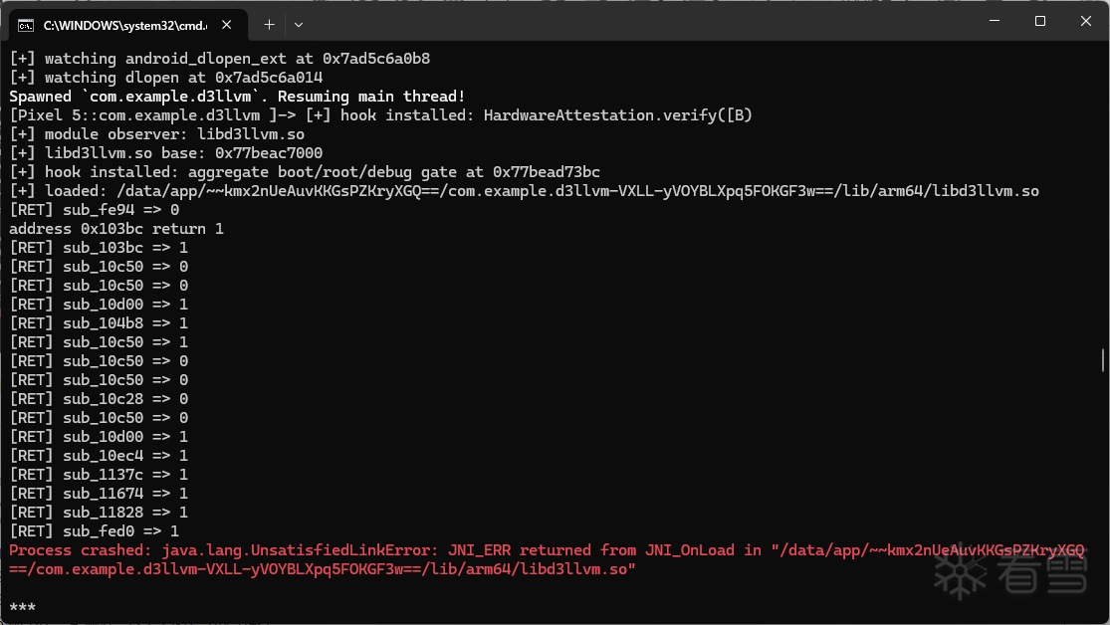
Task: Click the sub_fe94 return line
Action: 95,210
